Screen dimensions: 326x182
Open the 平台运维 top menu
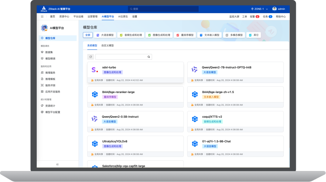click(x=78, y=17)
